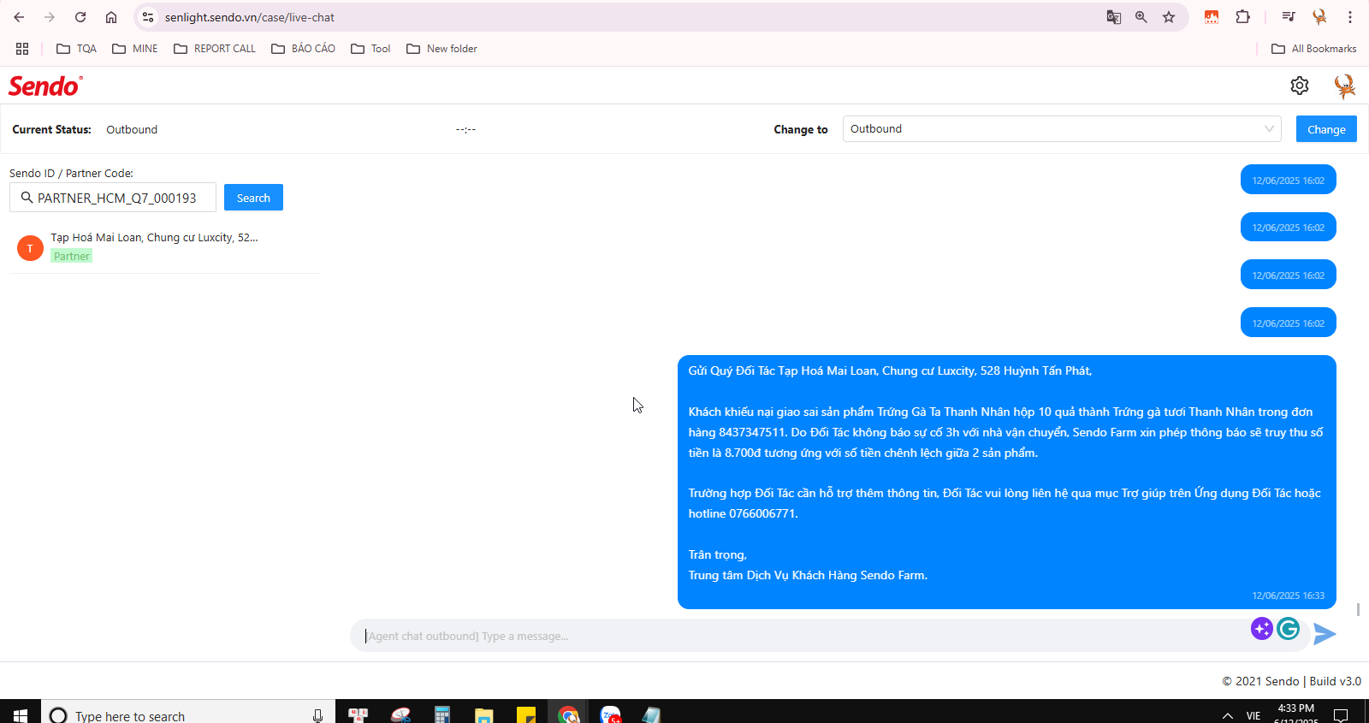Go back with browser back arrow
The image size is (1369, 723).
coord(19,17)
